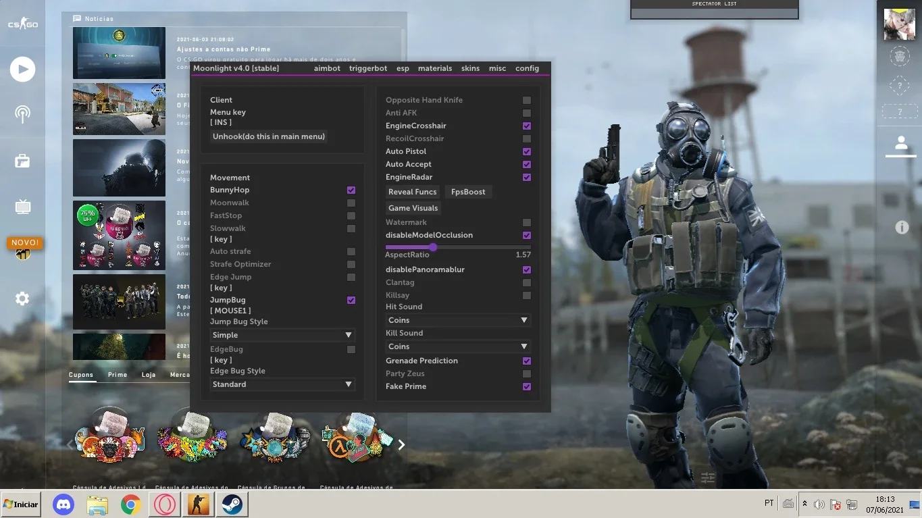Expand the Hit Sound dropdown

coord(458,320)
